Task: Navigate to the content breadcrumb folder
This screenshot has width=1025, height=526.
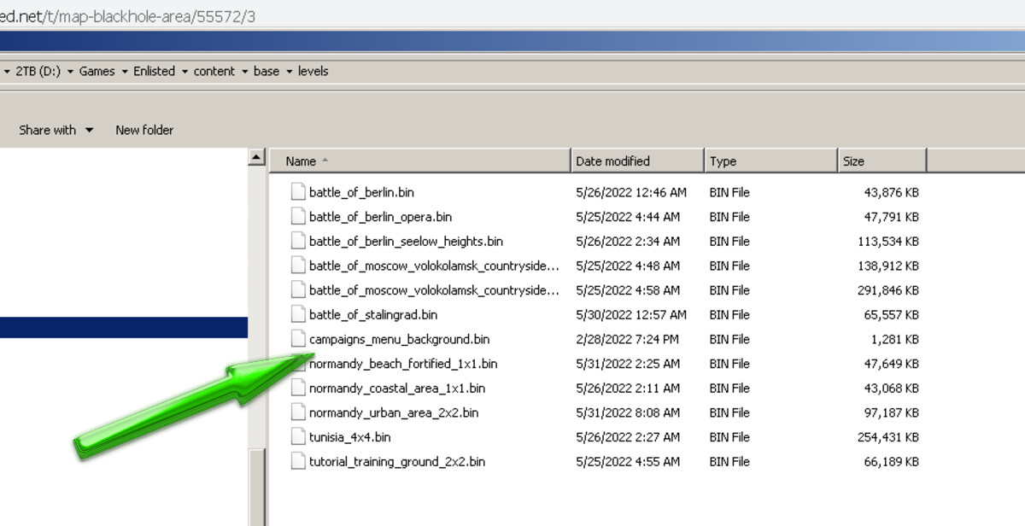Action: pos(214,72)
